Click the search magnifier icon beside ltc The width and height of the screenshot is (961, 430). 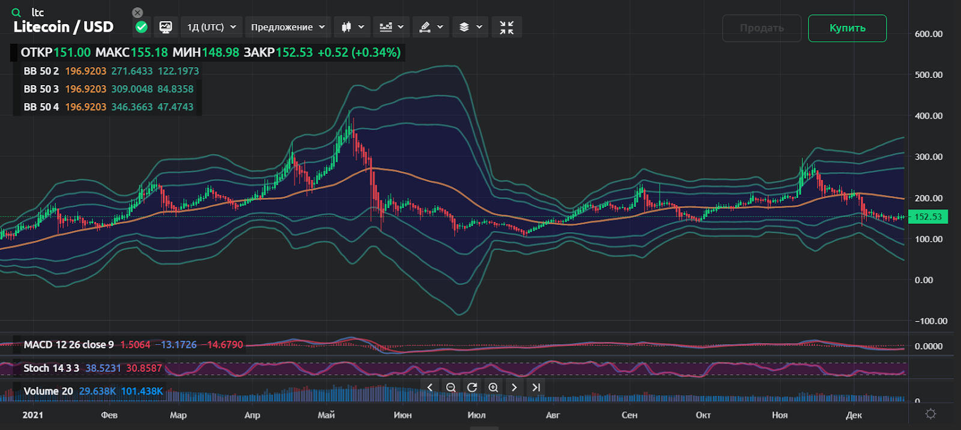tap(16, 13)
